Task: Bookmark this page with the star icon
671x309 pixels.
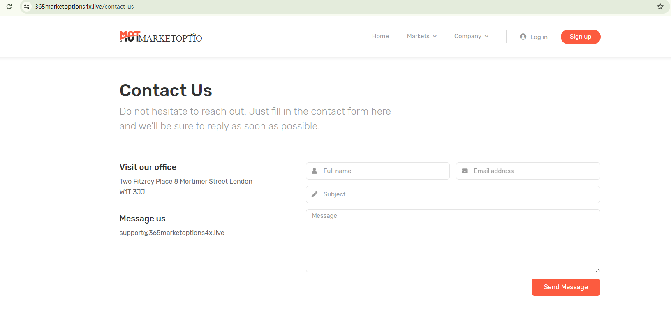Action: pos(660,7)
